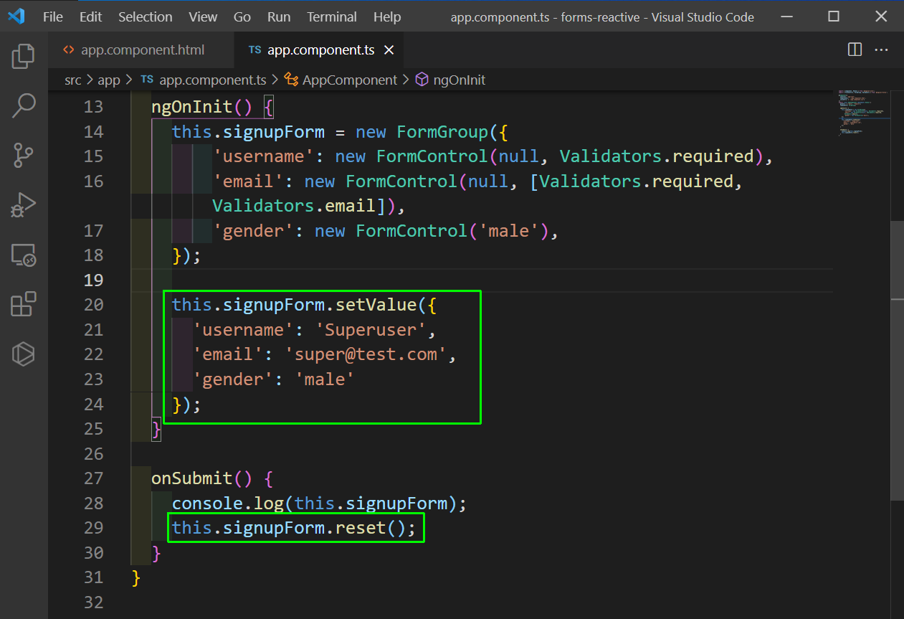Click the app folder breadcrumb segment

tap(109, 80)
